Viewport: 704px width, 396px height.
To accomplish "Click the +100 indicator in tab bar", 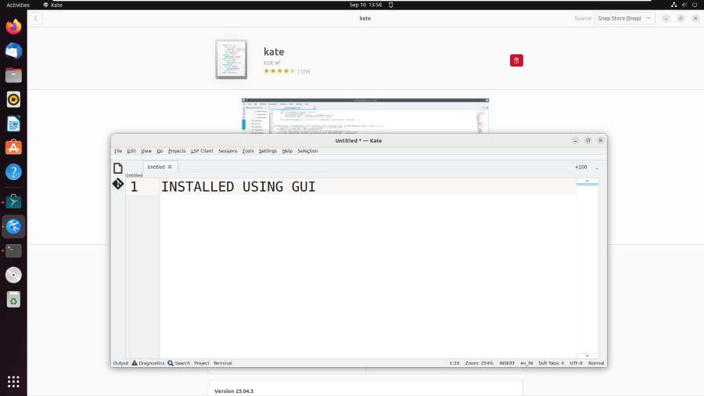I will (x=581, y=167).
